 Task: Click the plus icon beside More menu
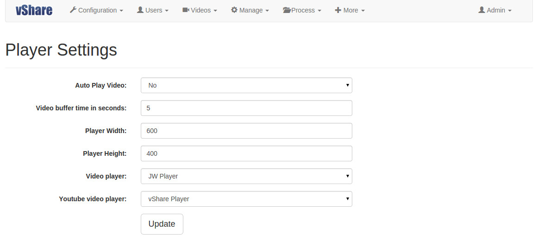pyautogui.click(x=338, y=10)
